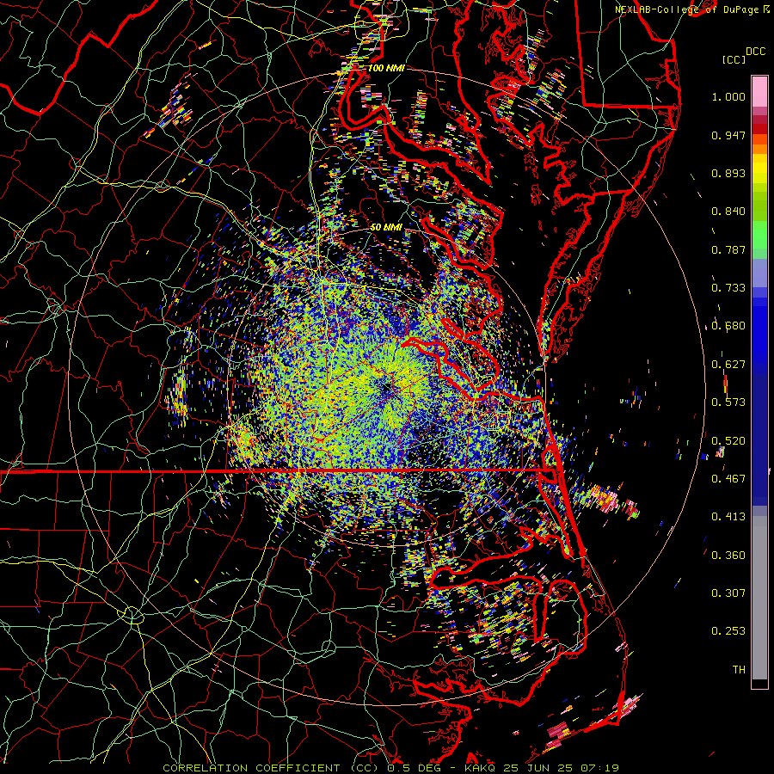774x774 pixels.
Task: Select the 0.947 legend value
Action: (728, 135)
